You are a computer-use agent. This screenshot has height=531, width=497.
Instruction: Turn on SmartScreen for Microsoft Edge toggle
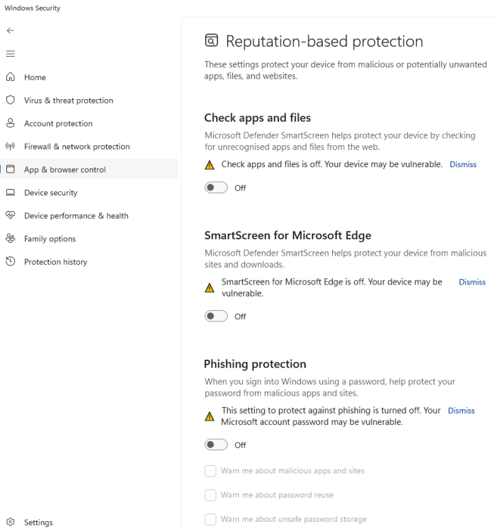(215, 316)
